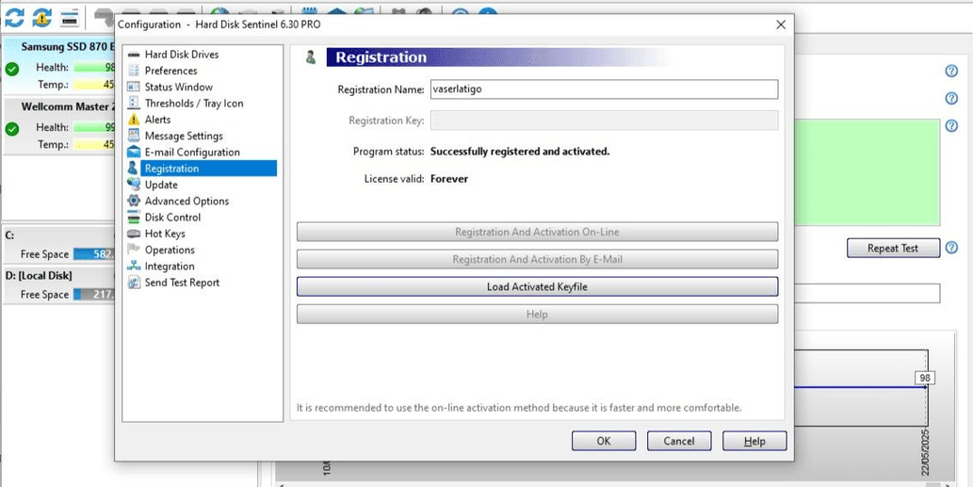Open E-mail Configuration page
The width and height of the screenshot is (973, 487).
[192, 152]
